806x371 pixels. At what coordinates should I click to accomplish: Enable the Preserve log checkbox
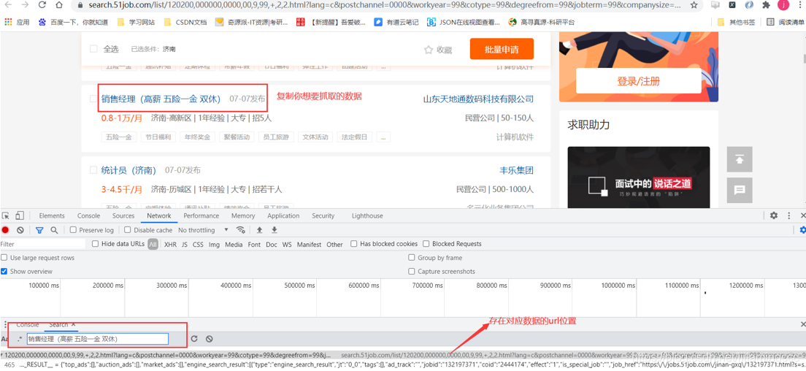pyautogui.click(x=73, y=230)
